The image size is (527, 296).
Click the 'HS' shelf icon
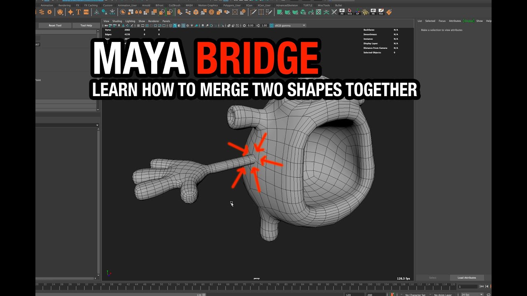(373, 12)
